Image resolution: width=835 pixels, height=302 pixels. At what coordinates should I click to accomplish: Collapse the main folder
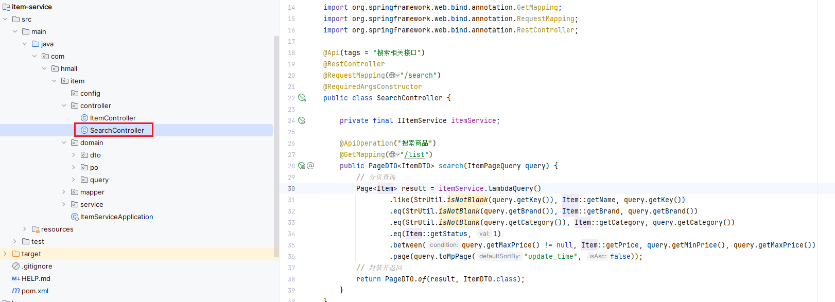tap(15, 31)
